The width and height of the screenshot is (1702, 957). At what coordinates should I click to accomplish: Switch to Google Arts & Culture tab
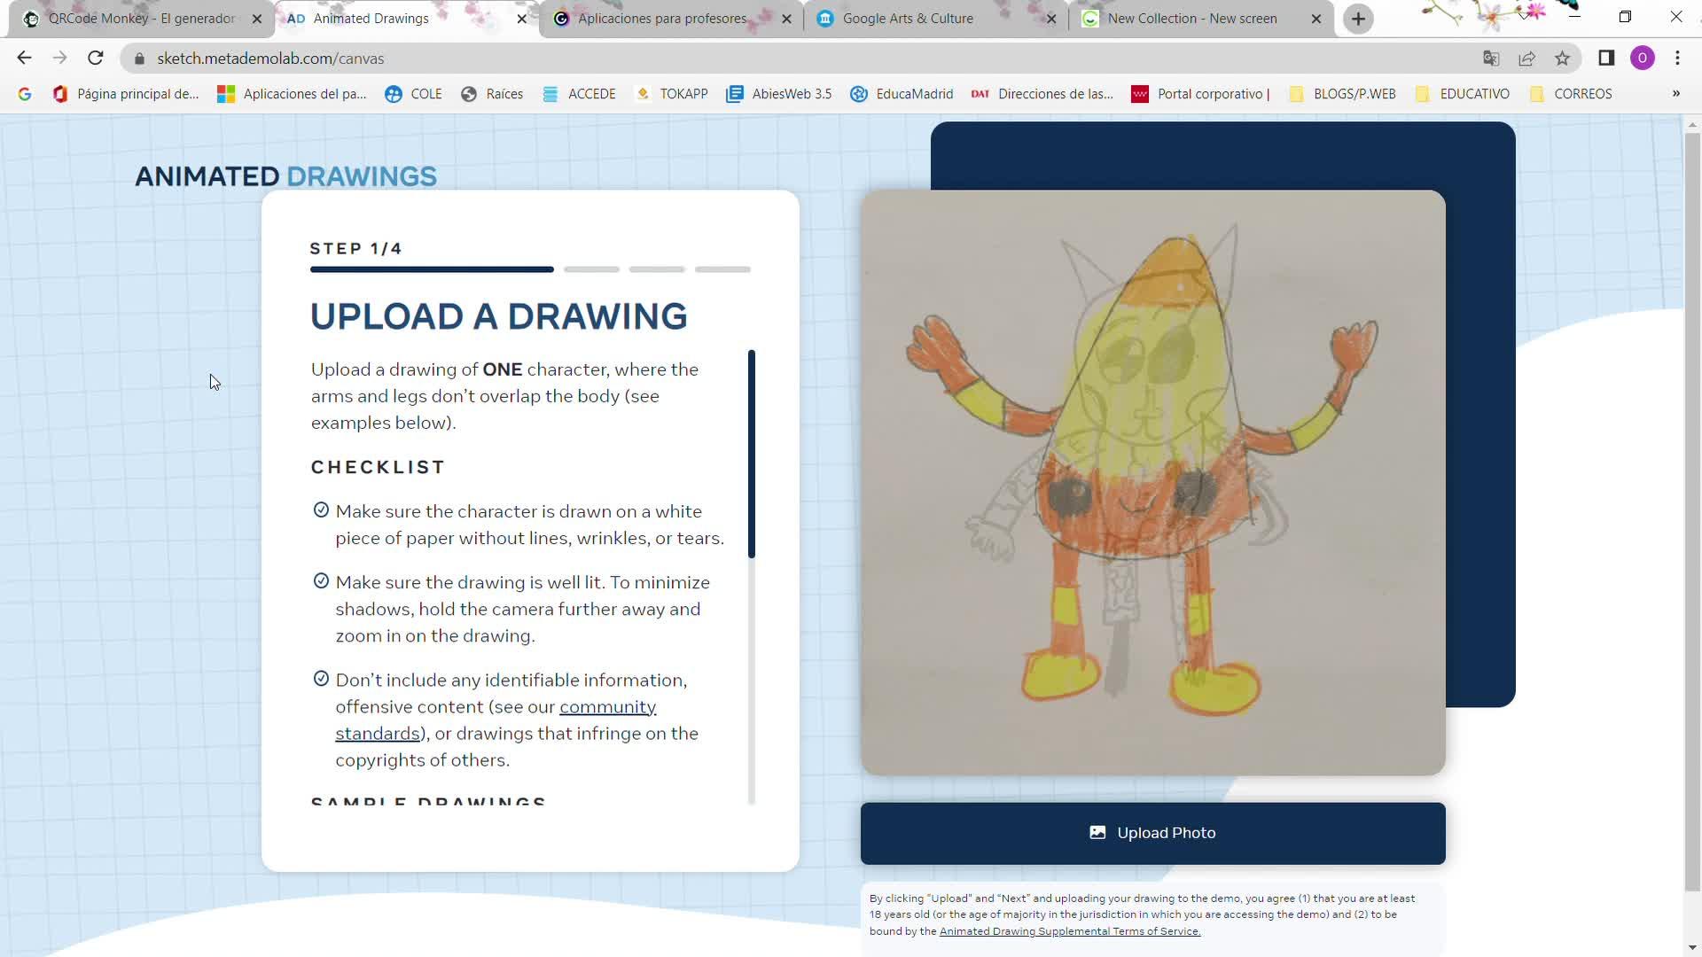coord(907,19)
